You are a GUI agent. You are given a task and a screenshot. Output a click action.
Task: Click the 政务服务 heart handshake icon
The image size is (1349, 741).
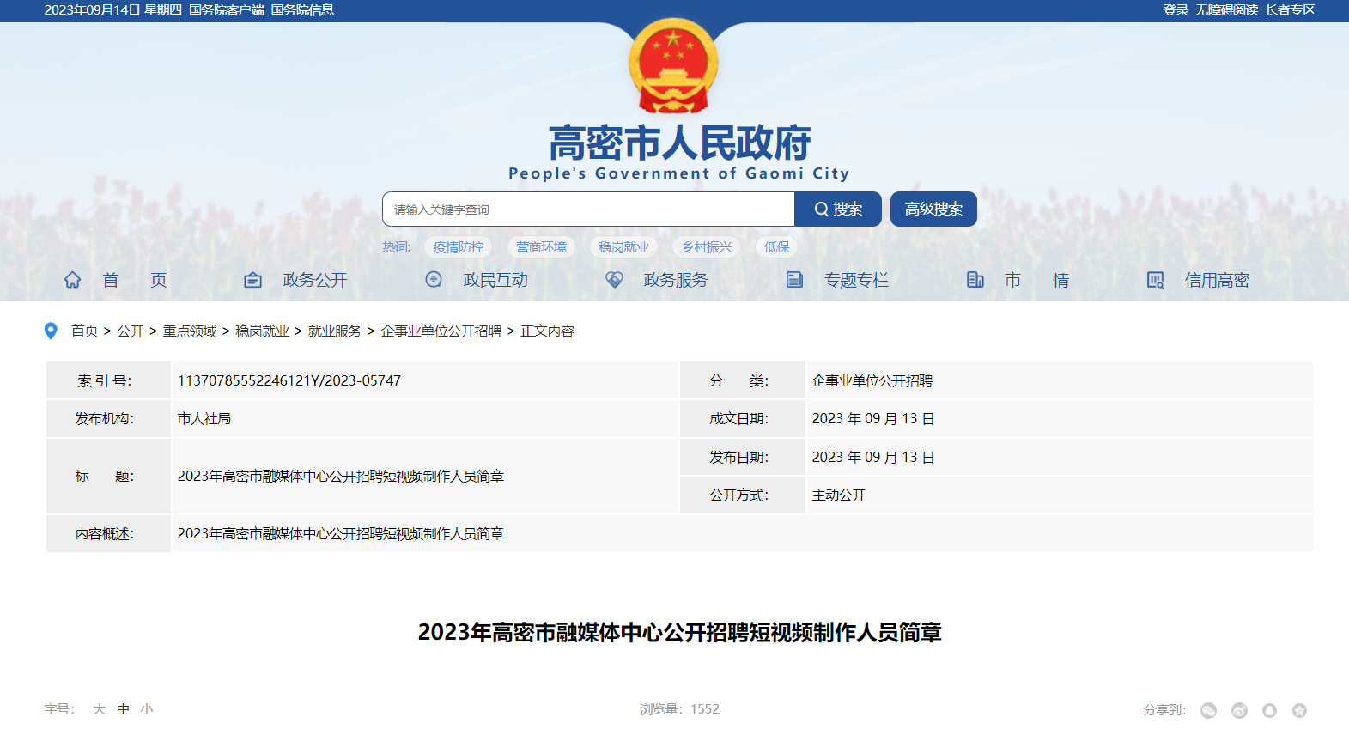(614, 280)
